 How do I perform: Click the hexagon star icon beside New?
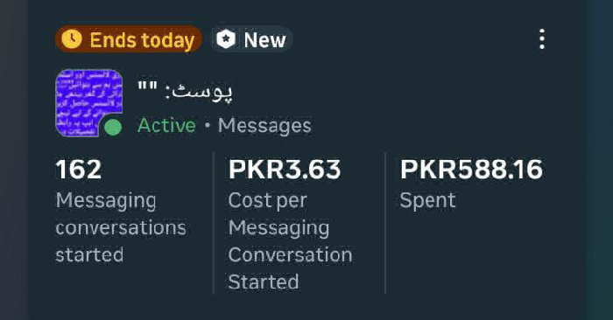226,39
